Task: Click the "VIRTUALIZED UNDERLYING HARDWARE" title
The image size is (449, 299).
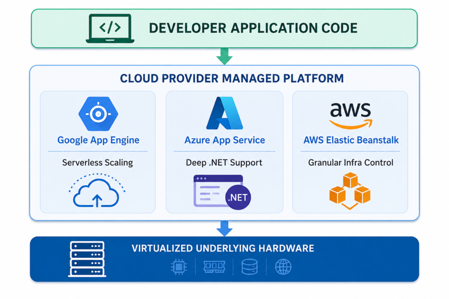Action: 223,248
